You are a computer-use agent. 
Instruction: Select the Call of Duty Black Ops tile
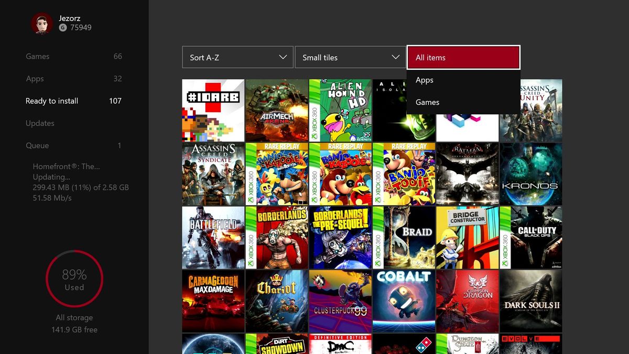531,238
